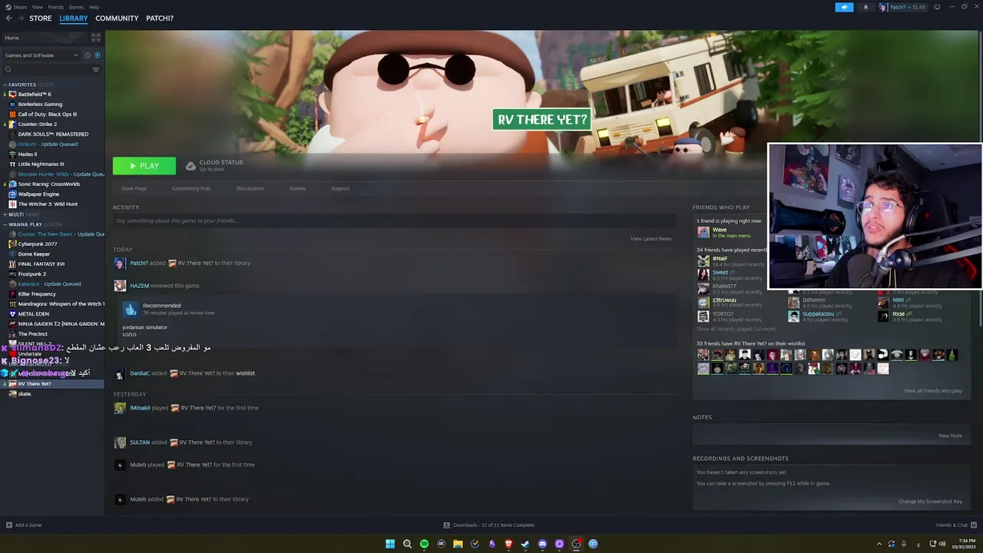983x553 pixels.
Task: Open the Support link
Action: point(340,188)
